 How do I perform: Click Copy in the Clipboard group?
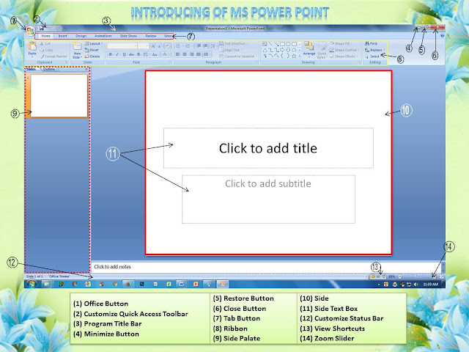pos(47,50)
